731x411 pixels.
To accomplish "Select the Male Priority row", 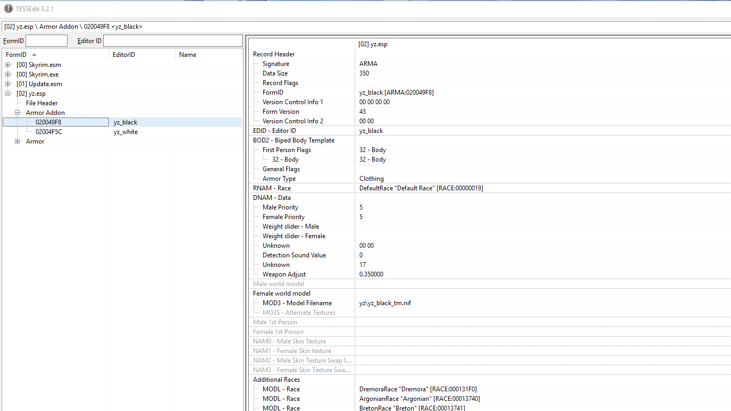I will pos(489,207).
